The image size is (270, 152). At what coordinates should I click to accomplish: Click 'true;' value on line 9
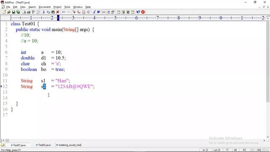[x=60, y=69]
